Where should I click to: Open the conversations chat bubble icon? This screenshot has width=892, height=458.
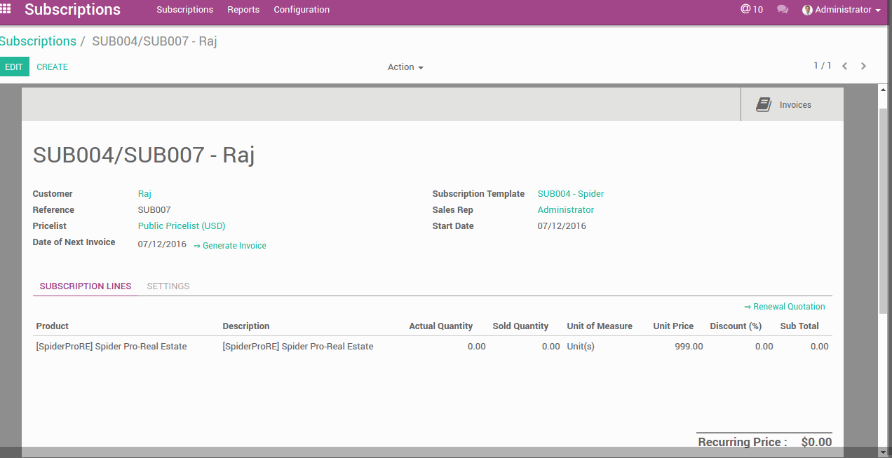[783, 10]
